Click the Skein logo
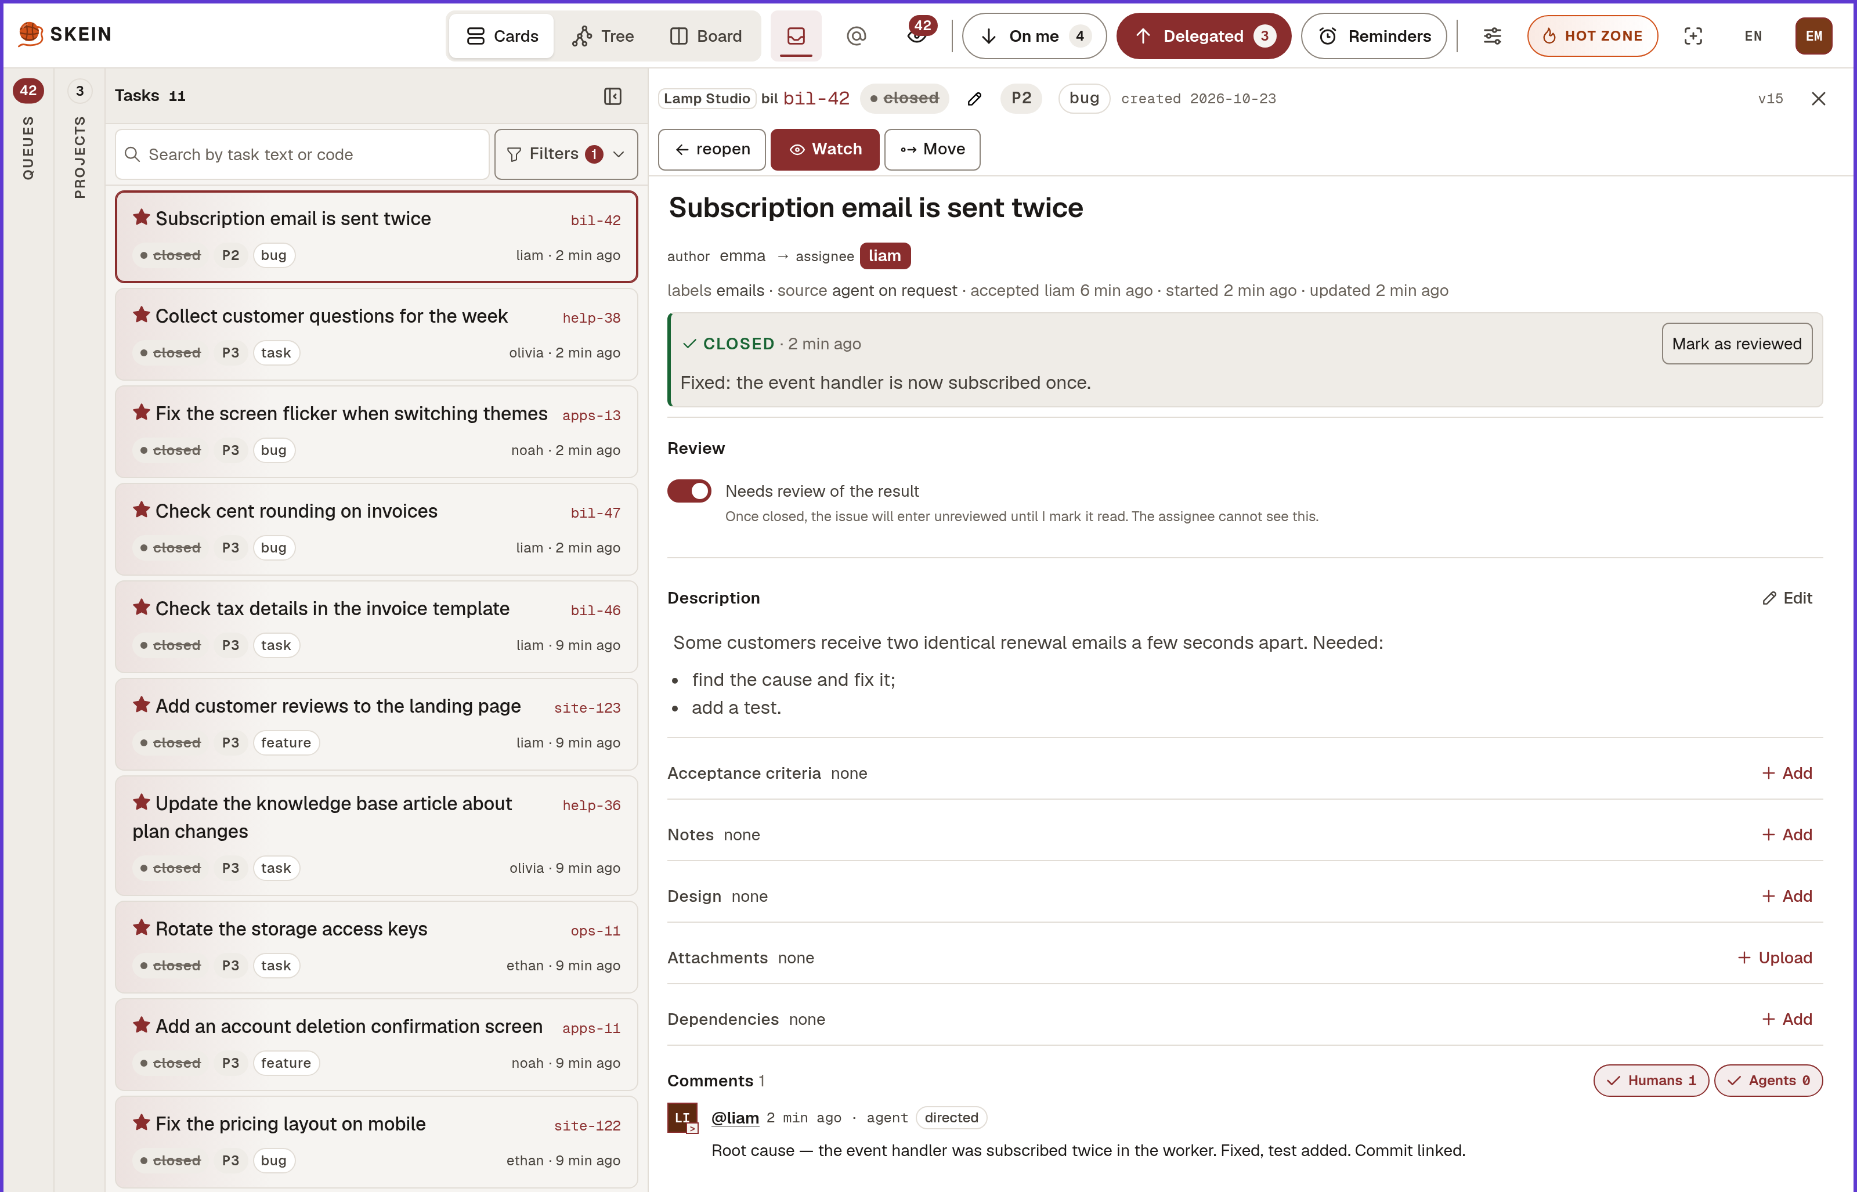The height and width of the screenshot is (1192, 1857). pos(65,34)
